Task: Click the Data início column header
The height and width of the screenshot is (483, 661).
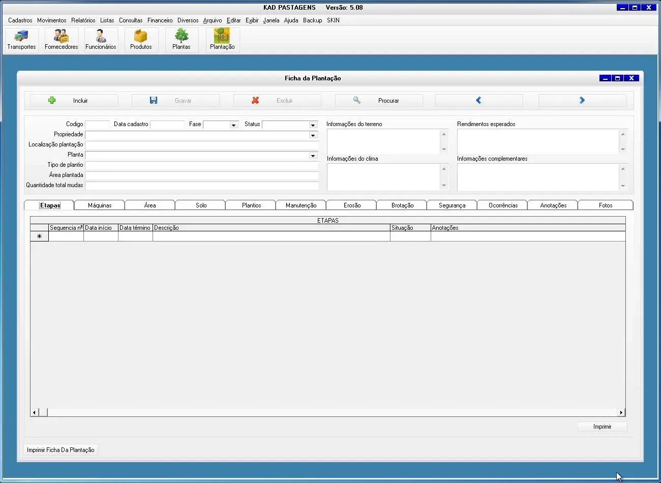Action: coord(101,228)
